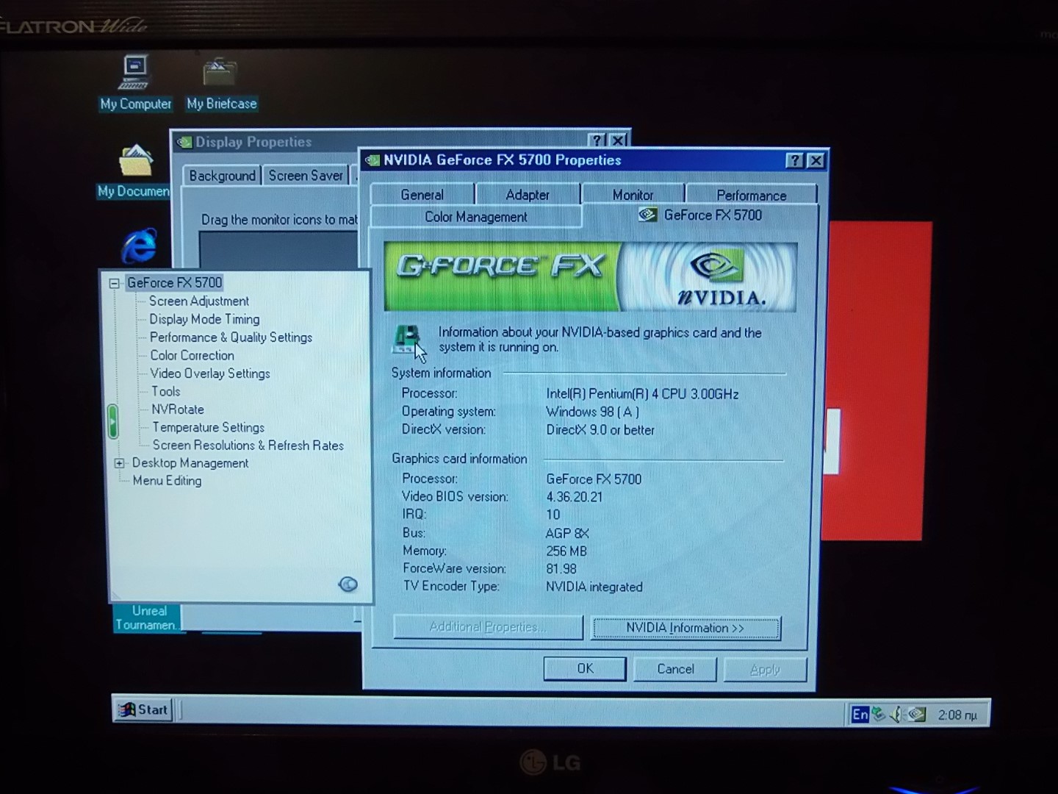Click the 'NVIDIA integrated' TV encoder value
The height and width of the screenshot is (794, 1058).
coord(594,587)
